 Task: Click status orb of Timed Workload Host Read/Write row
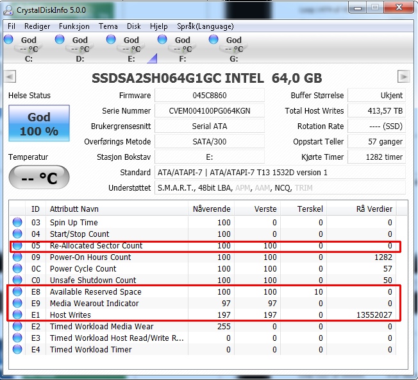[17, 338]
